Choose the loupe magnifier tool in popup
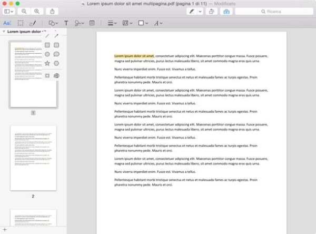This screenshot has width=316, height=234. pyautogui.click(x=56, y=76)
